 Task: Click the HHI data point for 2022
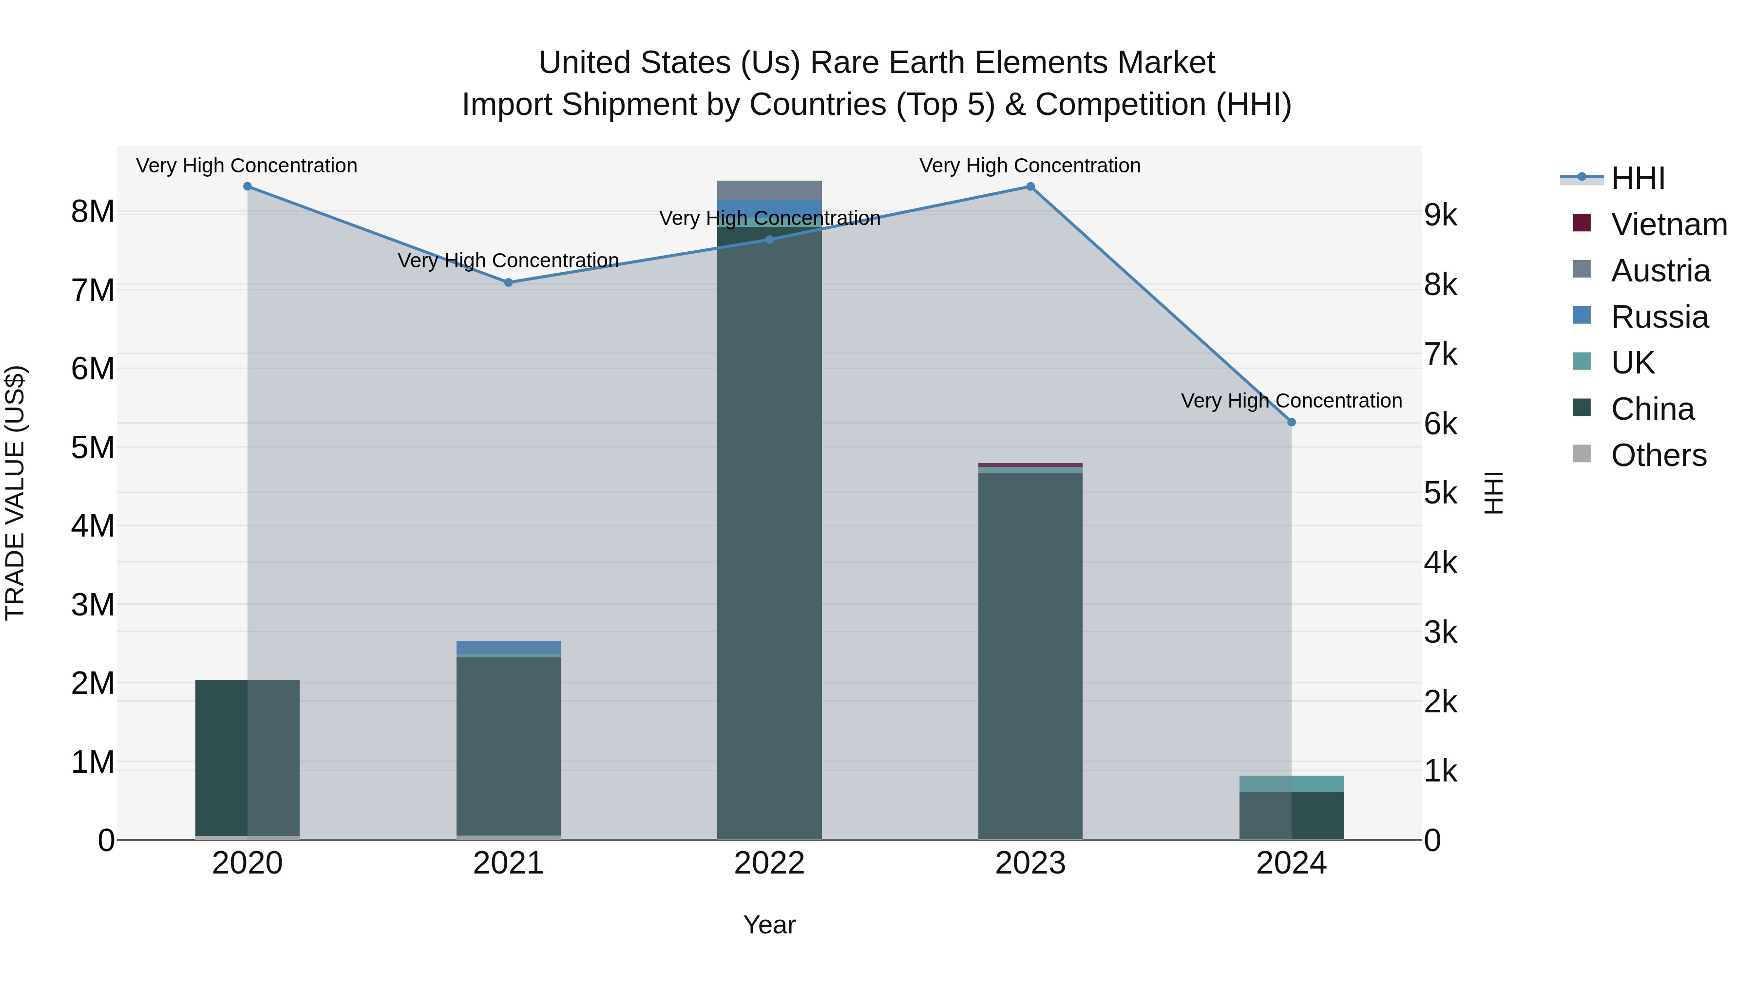[769, 240]
